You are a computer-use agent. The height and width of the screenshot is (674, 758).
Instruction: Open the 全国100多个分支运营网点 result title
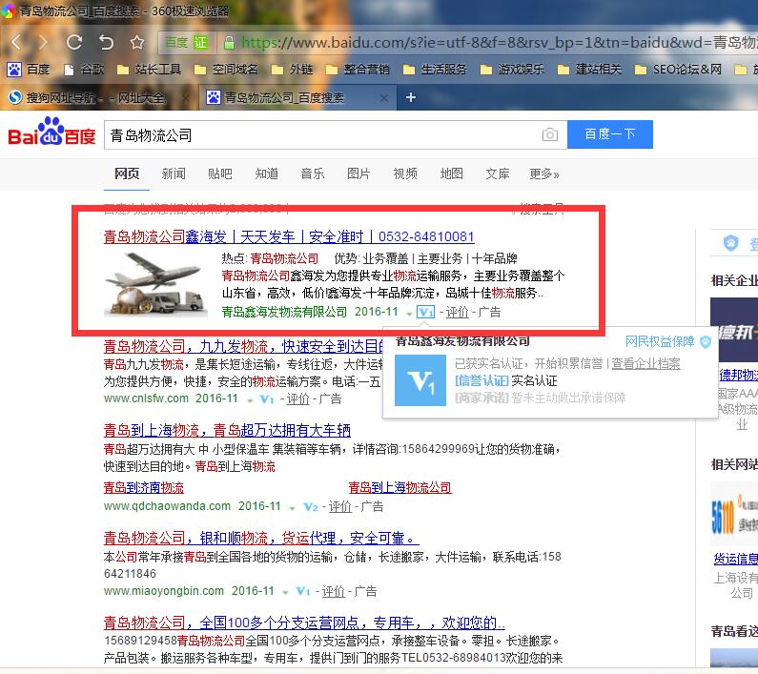(x=304, y=623)
